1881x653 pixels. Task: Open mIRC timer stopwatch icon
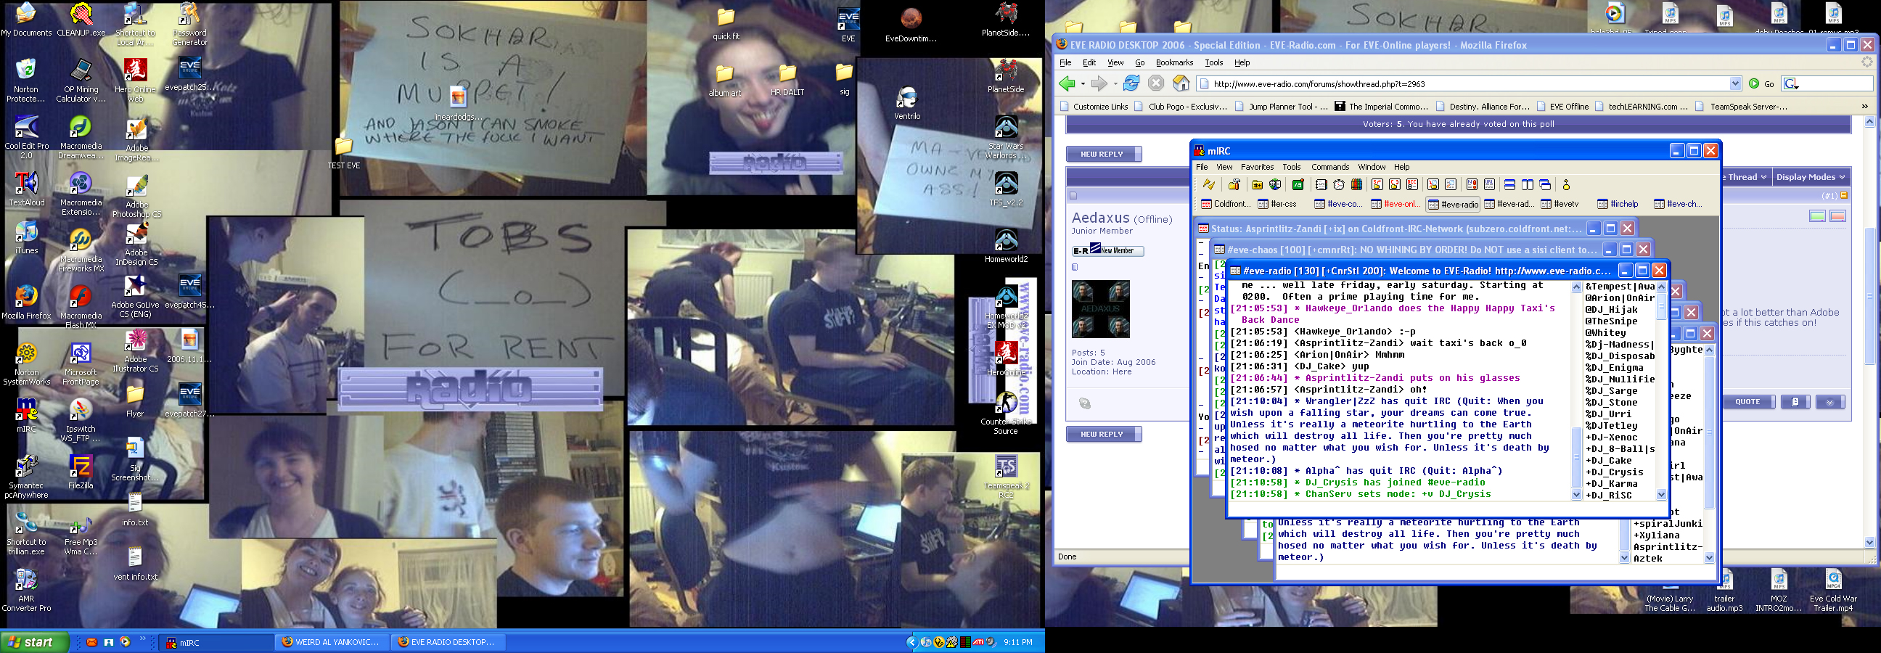[x=1338, y=185]
